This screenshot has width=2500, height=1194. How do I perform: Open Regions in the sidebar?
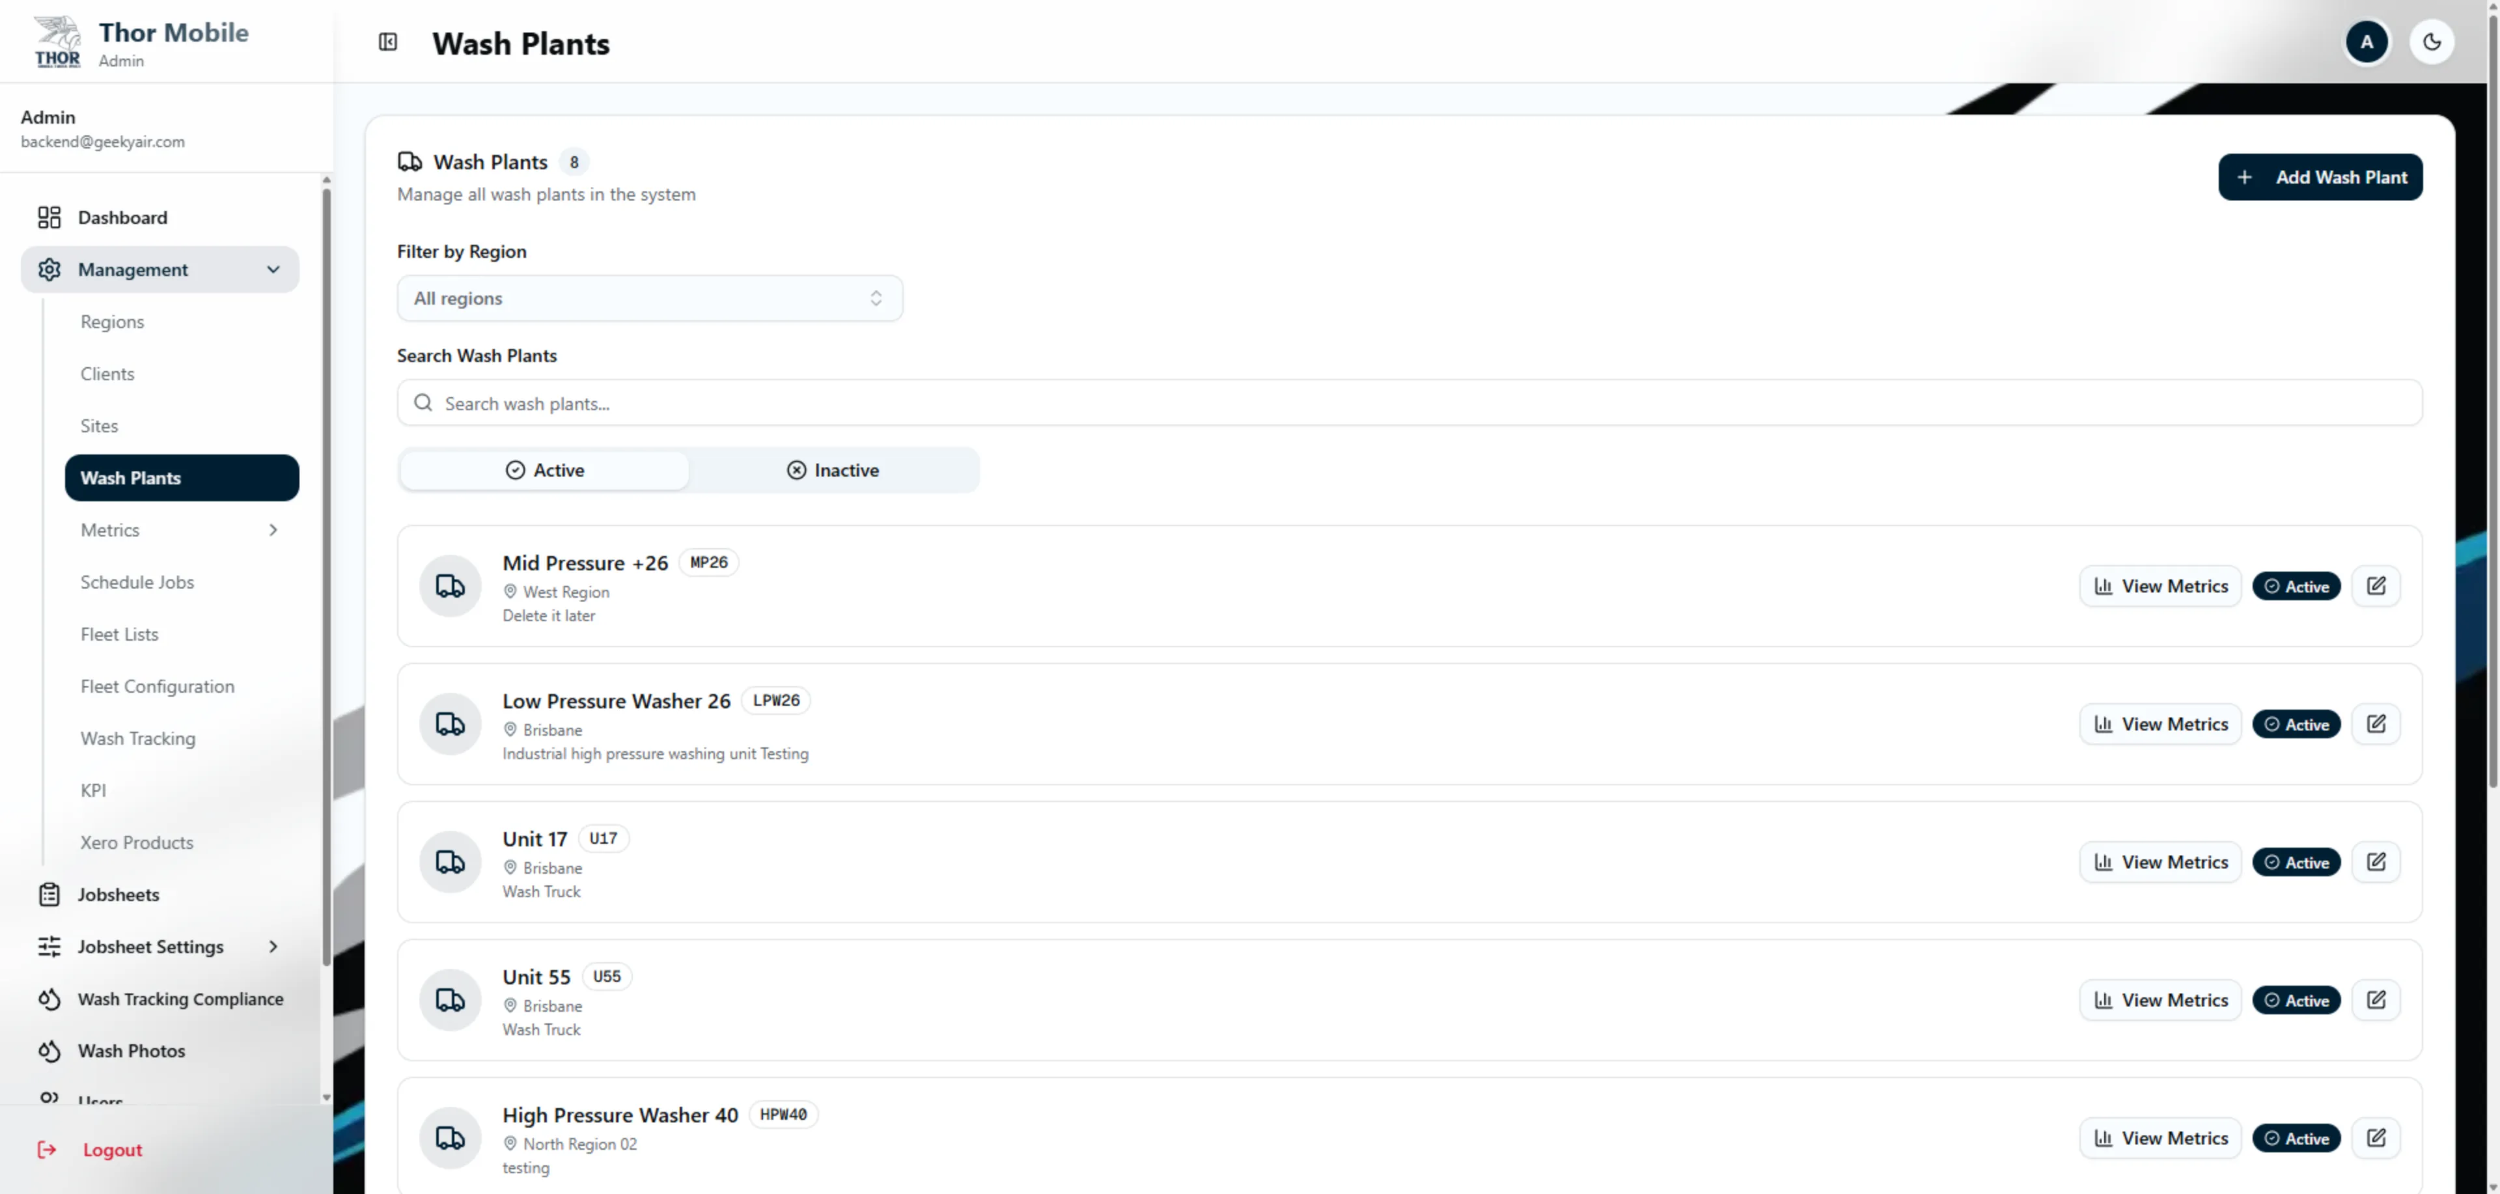[x=182, y=322]
